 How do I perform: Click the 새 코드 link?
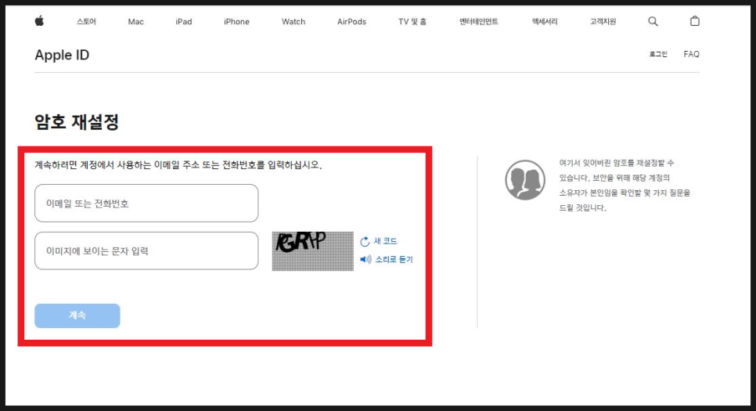(x=385, y=241)
